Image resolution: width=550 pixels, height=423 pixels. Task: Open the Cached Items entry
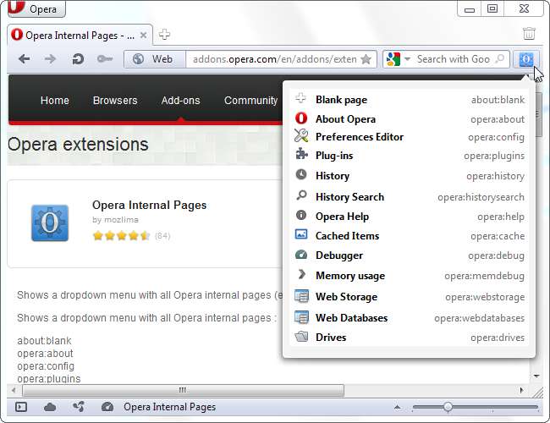click(410, 236)
